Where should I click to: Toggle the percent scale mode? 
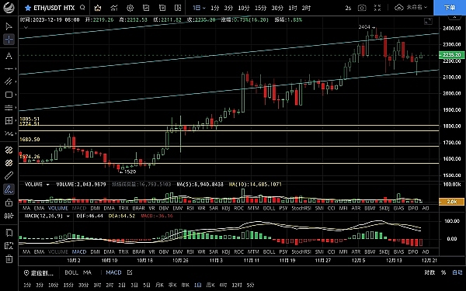coord(443,272)
